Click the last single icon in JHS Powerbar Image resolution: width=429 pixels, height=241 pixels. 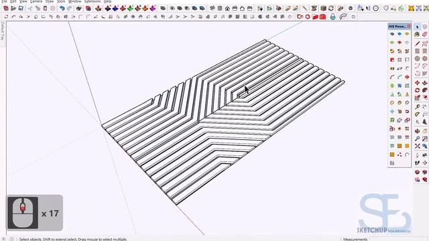tap(392, 163)
